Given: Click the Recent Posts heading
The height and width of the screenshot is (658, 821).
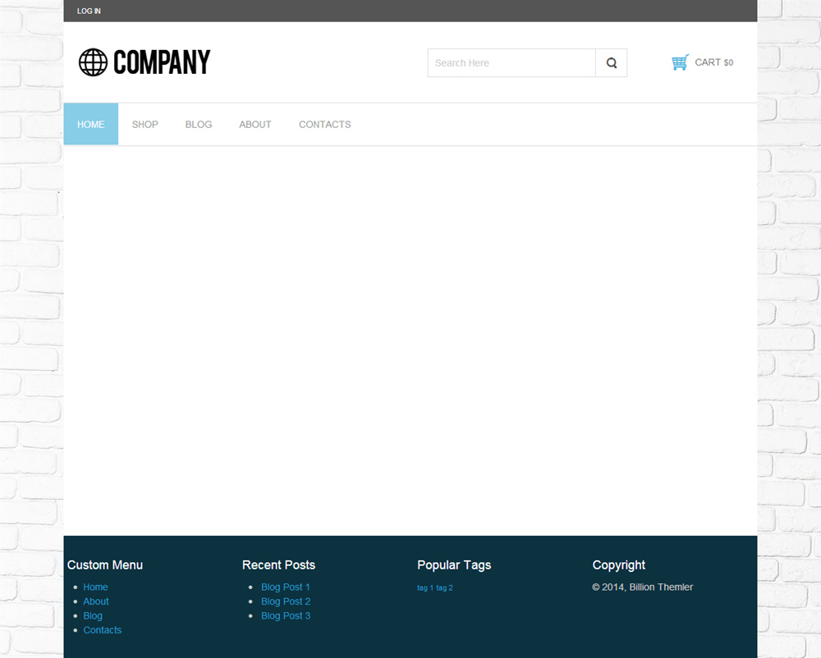Looking at the screenshot, I should [x=278, y=565].
